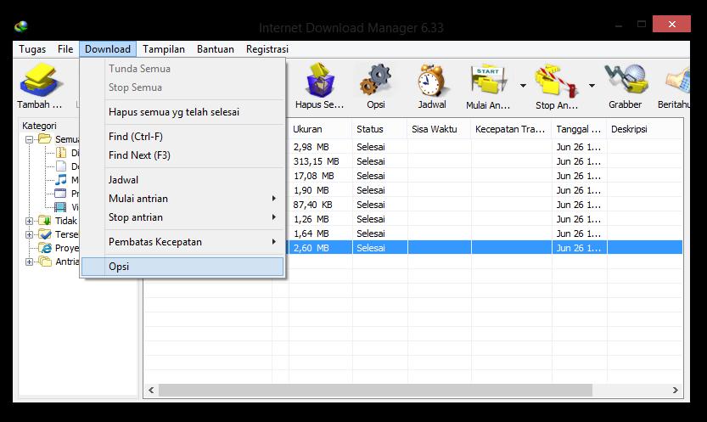Select the row with size 17,08 MB
707x422 pixels.
tap(485, 176)
